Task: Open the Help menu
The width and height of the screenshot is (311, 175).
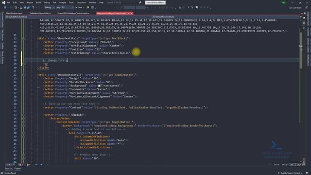Action: 102,2
